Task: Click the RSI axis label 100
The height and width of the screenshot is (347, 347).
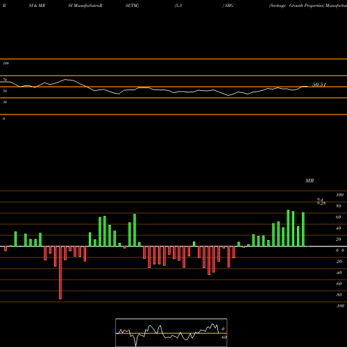Action: tap(6, 63)
